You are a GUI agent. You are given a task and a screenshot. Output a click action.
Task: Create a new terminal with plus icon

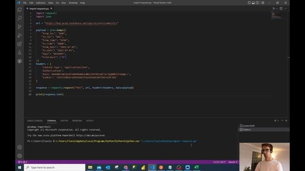(x=275, y=121)
